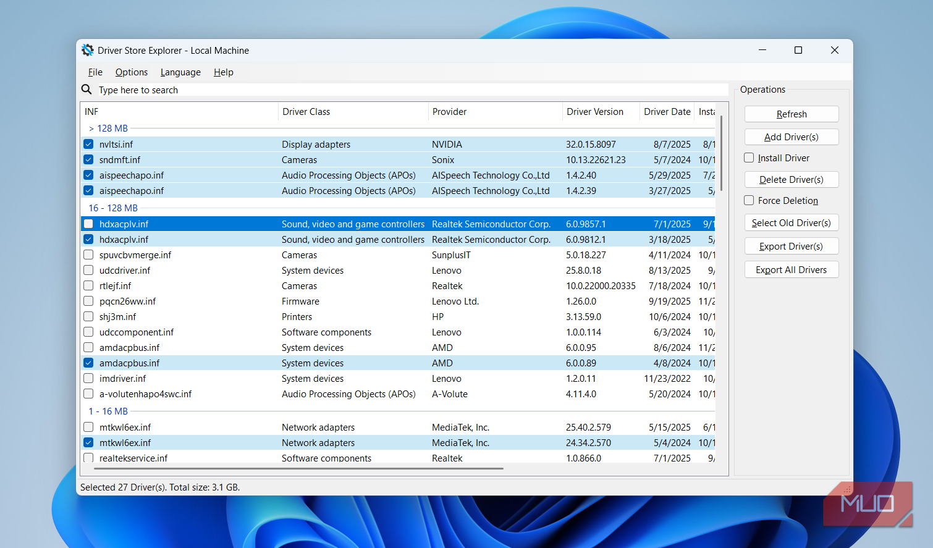The image size is (933, 548).
Task: Collapse the > 128 MB group
Action: point(108,129)
